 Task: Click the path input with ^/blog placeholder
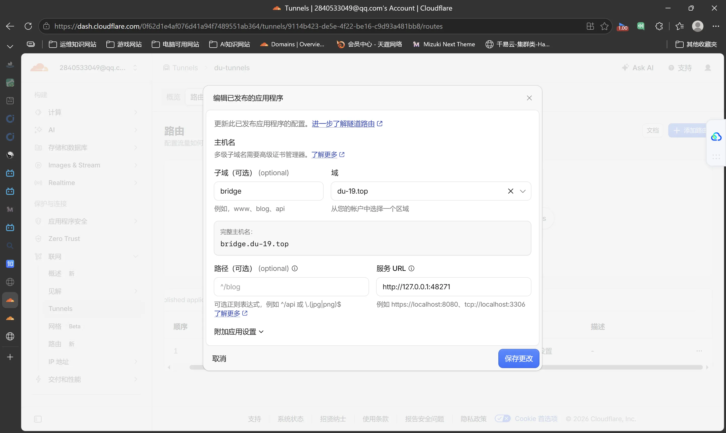[291, 286]
